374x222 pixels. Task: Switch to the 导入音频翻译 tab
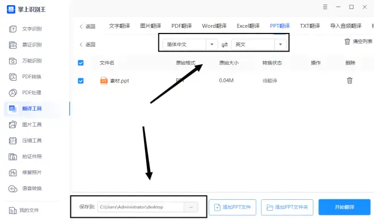[x=346, y=26]
